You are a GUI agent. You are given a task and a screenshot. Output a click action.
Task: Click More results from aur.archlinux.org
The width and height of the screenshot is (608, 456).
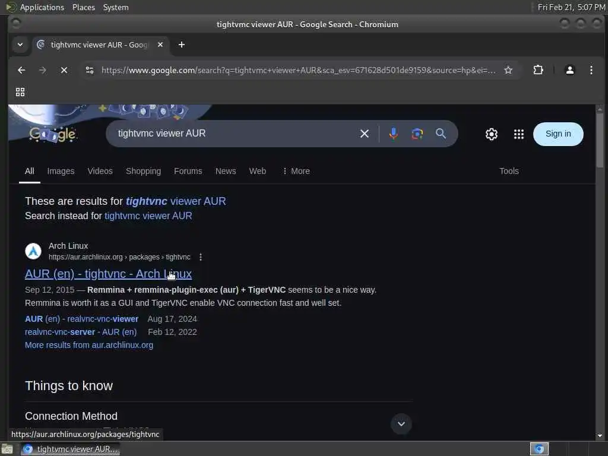click(89, 345)
